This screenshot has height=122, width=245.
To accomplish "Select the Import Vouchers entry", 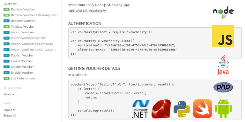I will [x=23, y=32].
